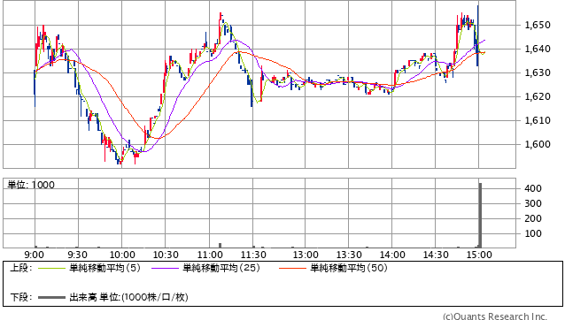This screenshot has height=320, width=565.
Task: Click the 単純移動平均(25) legend entry
Action: click(221, 268)
